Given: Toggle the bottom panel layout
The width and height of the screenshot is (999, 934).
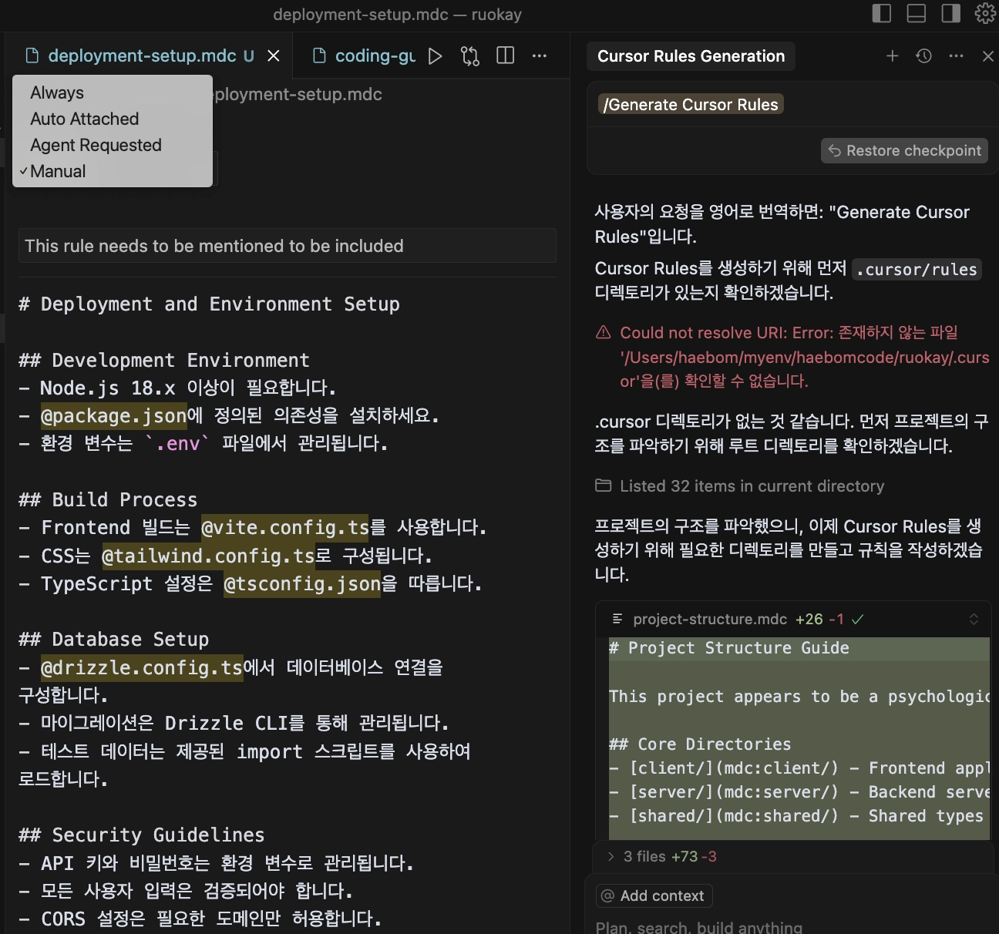Looking at the screenshot, I should point(916,14).
